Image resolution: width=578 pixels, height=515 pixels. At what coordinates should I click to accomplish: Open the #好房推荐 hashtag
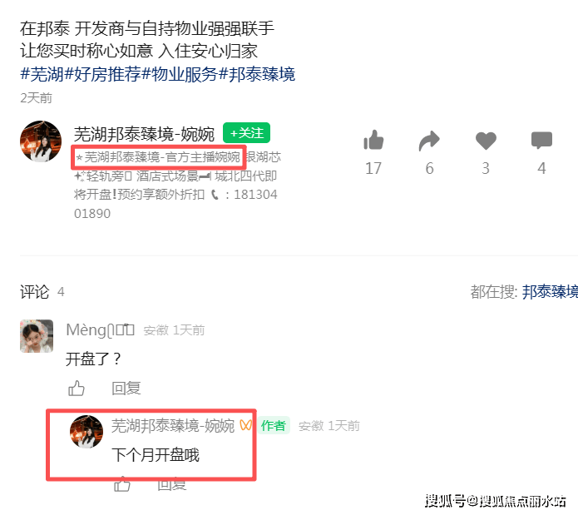tap(102, 74)
